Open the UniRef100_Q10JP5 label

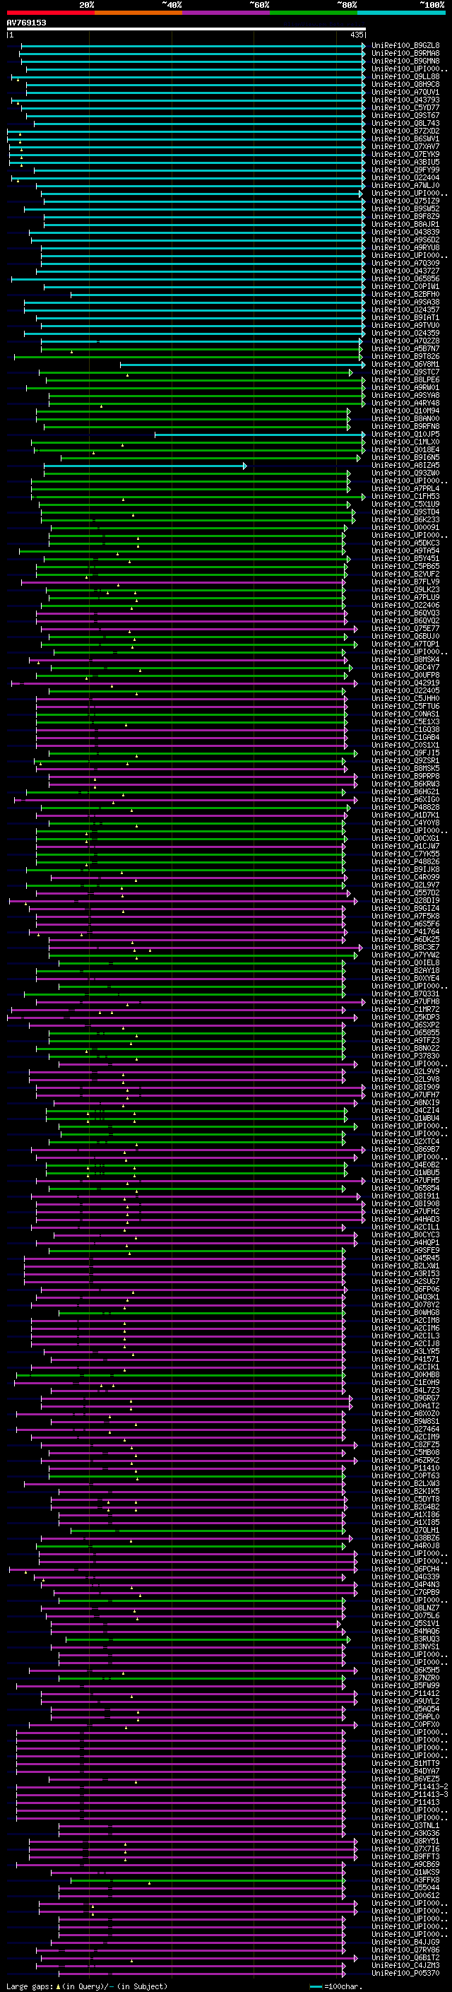(x=405, y=435)
